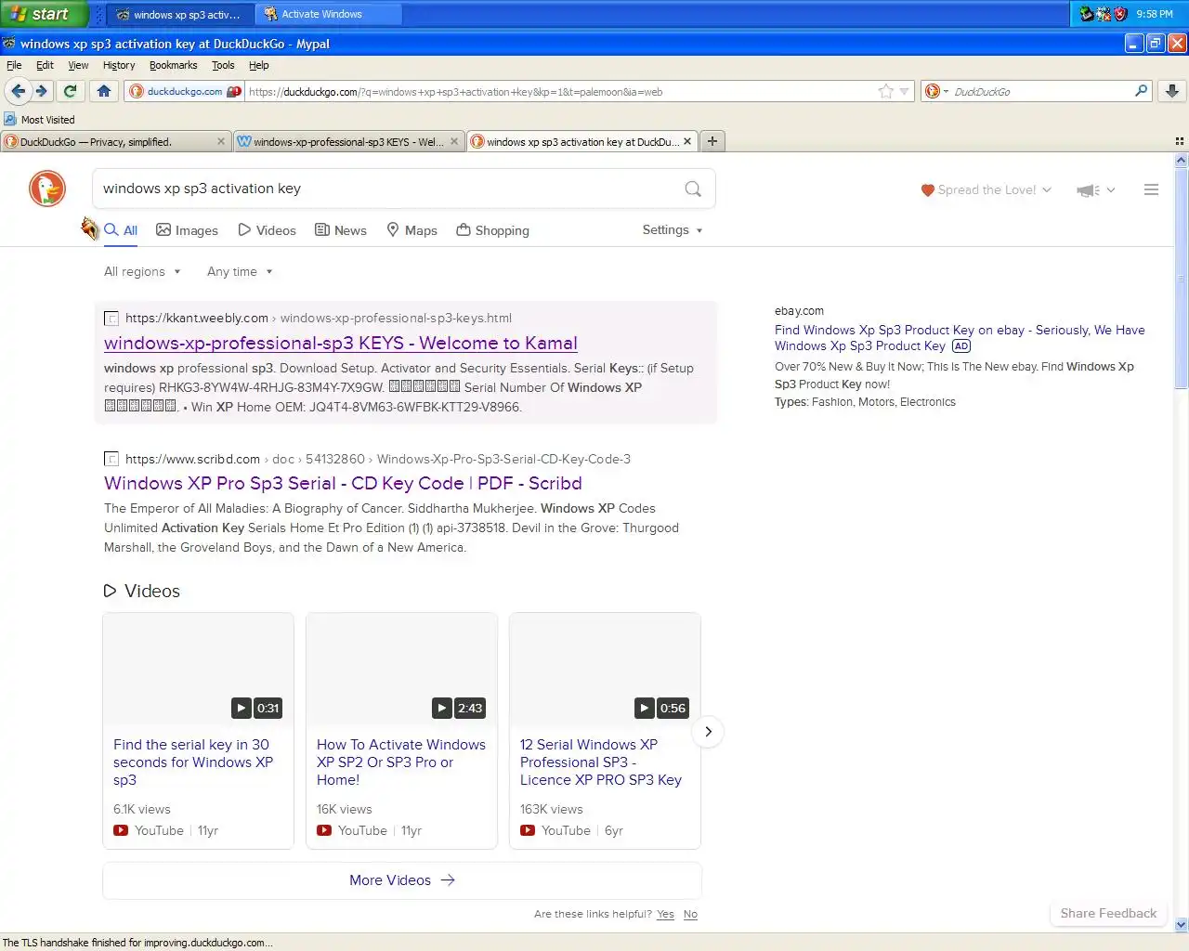This screenshot has width=1189, height=951.
Task: Answer Yes to links helpful question
Action: 665,915
